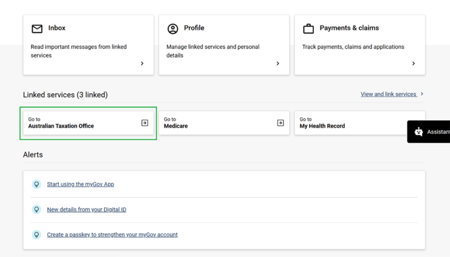Click the Payments & claims briefcase icon
The image size is (450, 257).
coord(309,29)
